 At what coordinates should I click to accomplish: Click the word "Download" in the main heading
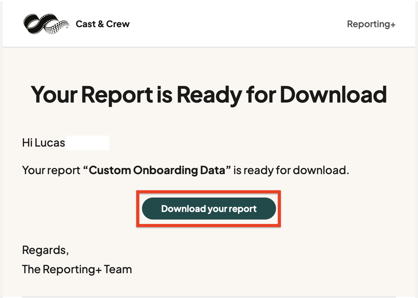(333, 95)
